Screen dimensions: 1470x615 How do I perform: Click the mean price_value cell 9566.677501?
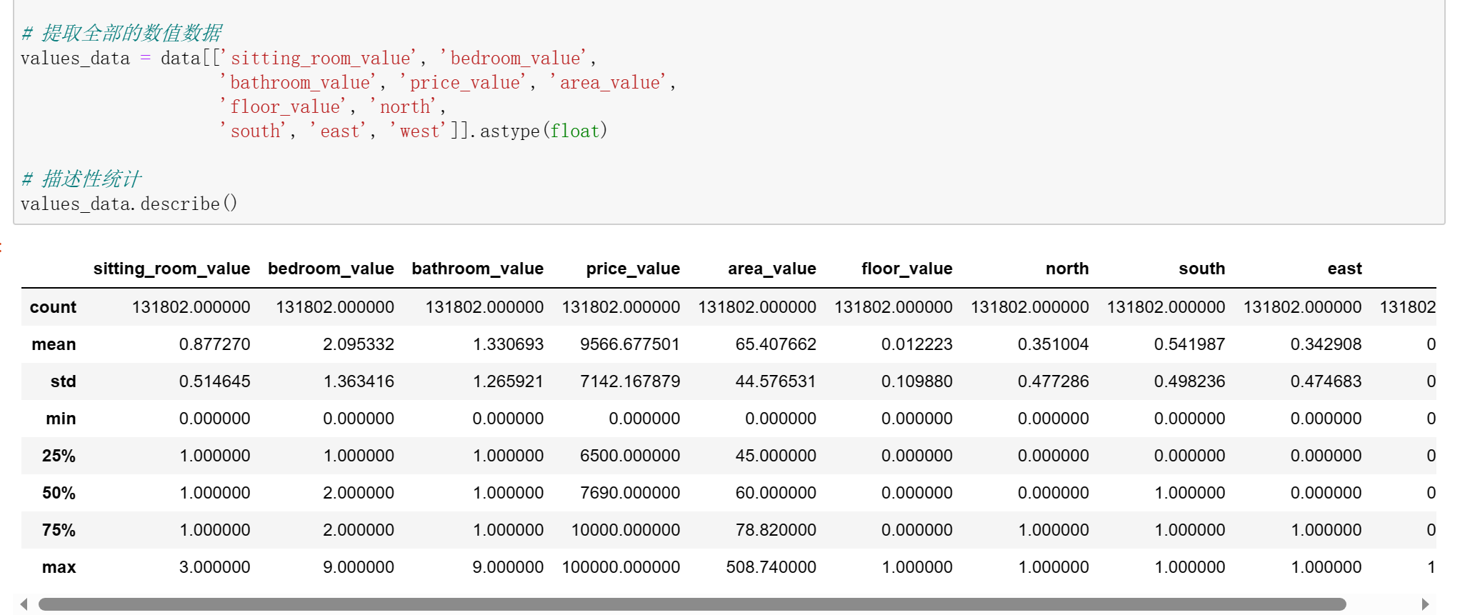pyautogui.click(x=629, y=344)
